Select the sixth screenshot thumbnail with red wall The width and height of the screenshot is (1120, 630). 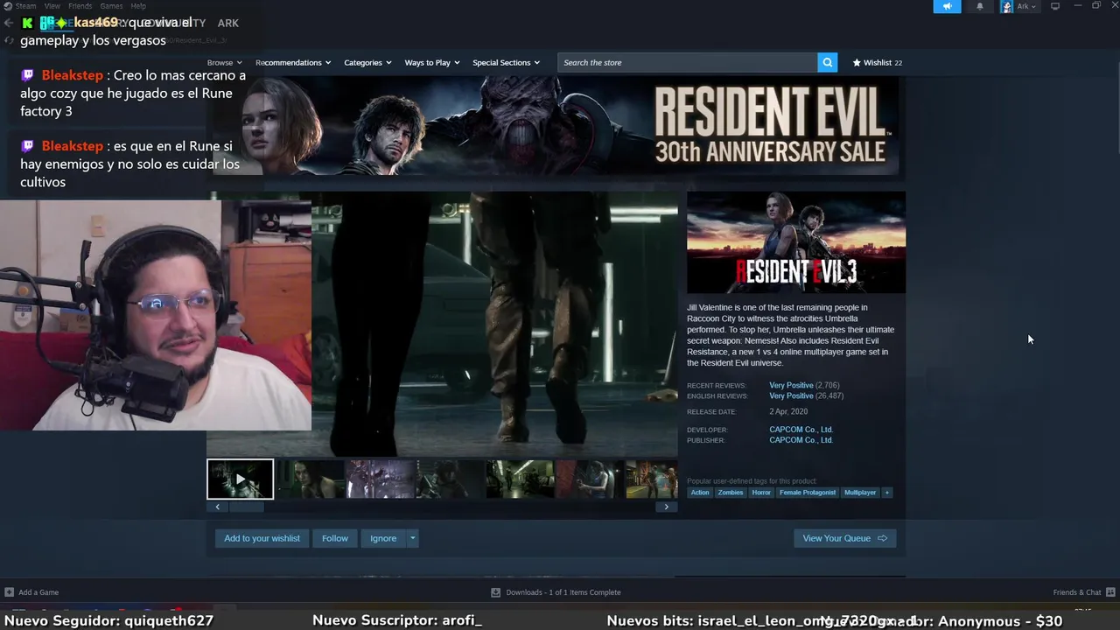coord(589,479)
